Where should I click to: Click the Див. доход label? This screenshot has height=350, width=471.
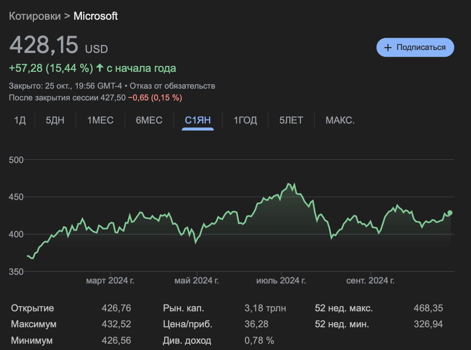pos(187,340)
